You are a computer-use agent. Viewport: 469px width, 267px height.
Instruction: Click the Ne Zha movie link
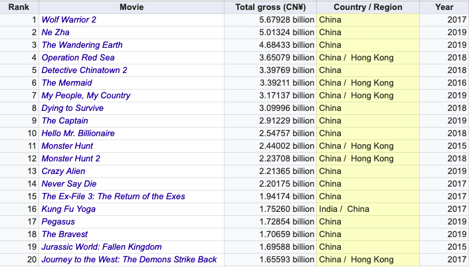coord(55,33)
